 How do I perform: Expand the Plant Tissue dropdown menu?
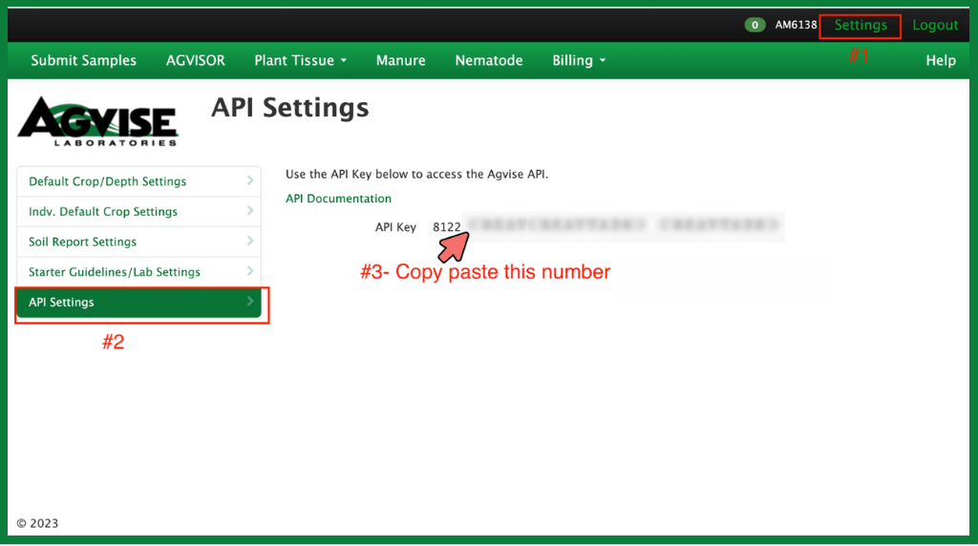point(300,60)
